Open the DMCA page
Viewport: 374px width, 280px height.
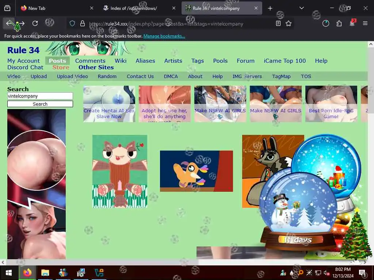[171, 77]
